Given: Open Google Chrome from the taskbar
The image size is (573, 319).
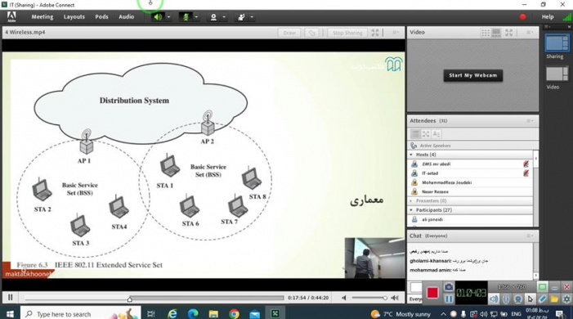Looking at the screenshot, I should (235, 314).
